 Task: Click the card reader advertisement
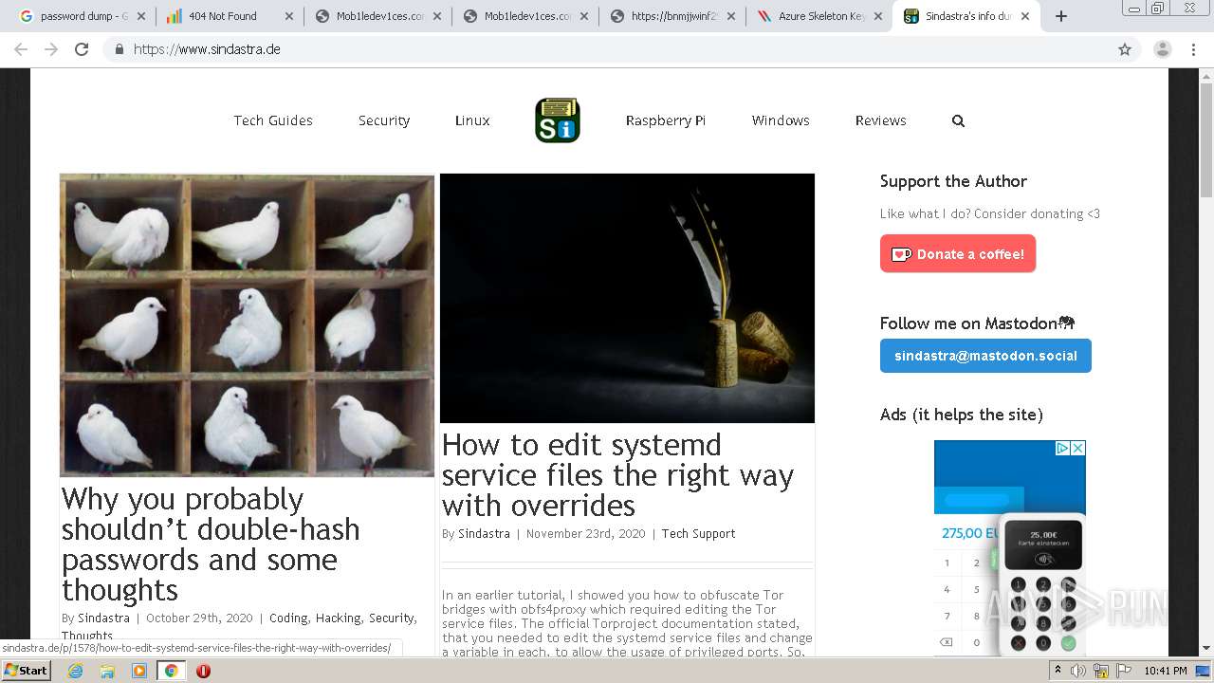click(x=1010, y=548)
